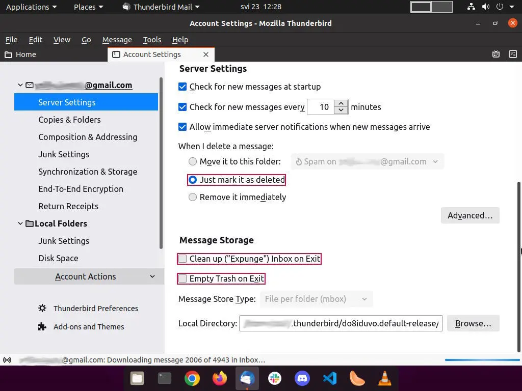Image resolution: width=522 pixels, height=391 pixels.
Task: Select 'Remove it immediately' option
Action: coord(193,197)
